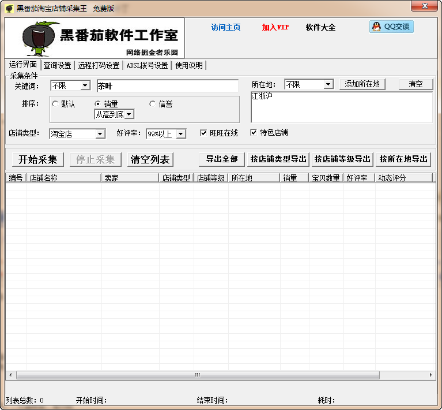The height and width of the screenshot is (410, 442).
Task: Close the window with the X button
Action: (x=425, y=6)
